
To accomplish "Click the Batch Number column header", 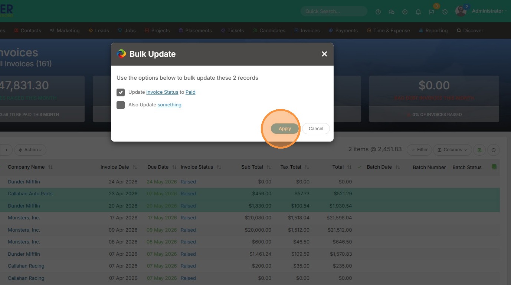I will coord(429,167).
